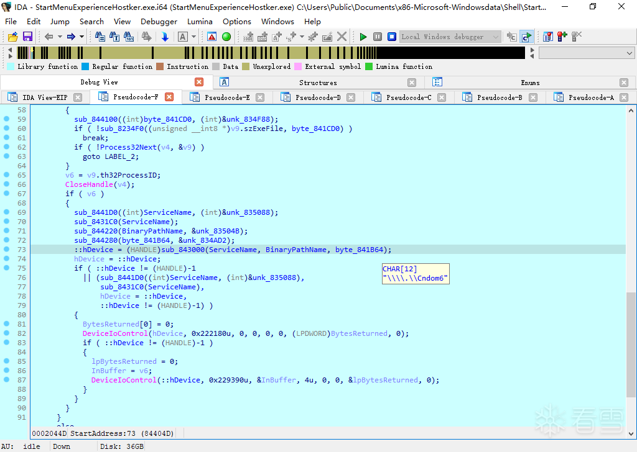Image resolution: width=637 pixels, height=452 pixels.
Task: Open the back arrow history dropdown
Action: 60,37
